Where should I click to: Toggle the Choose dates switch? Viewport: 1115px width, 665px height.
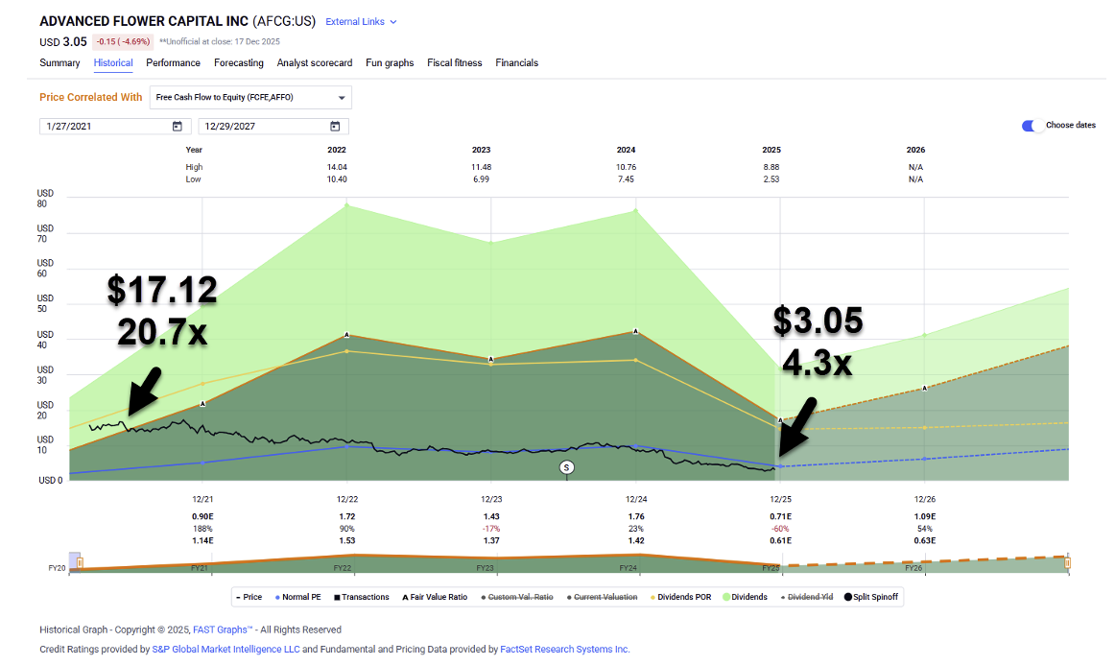1032,126
